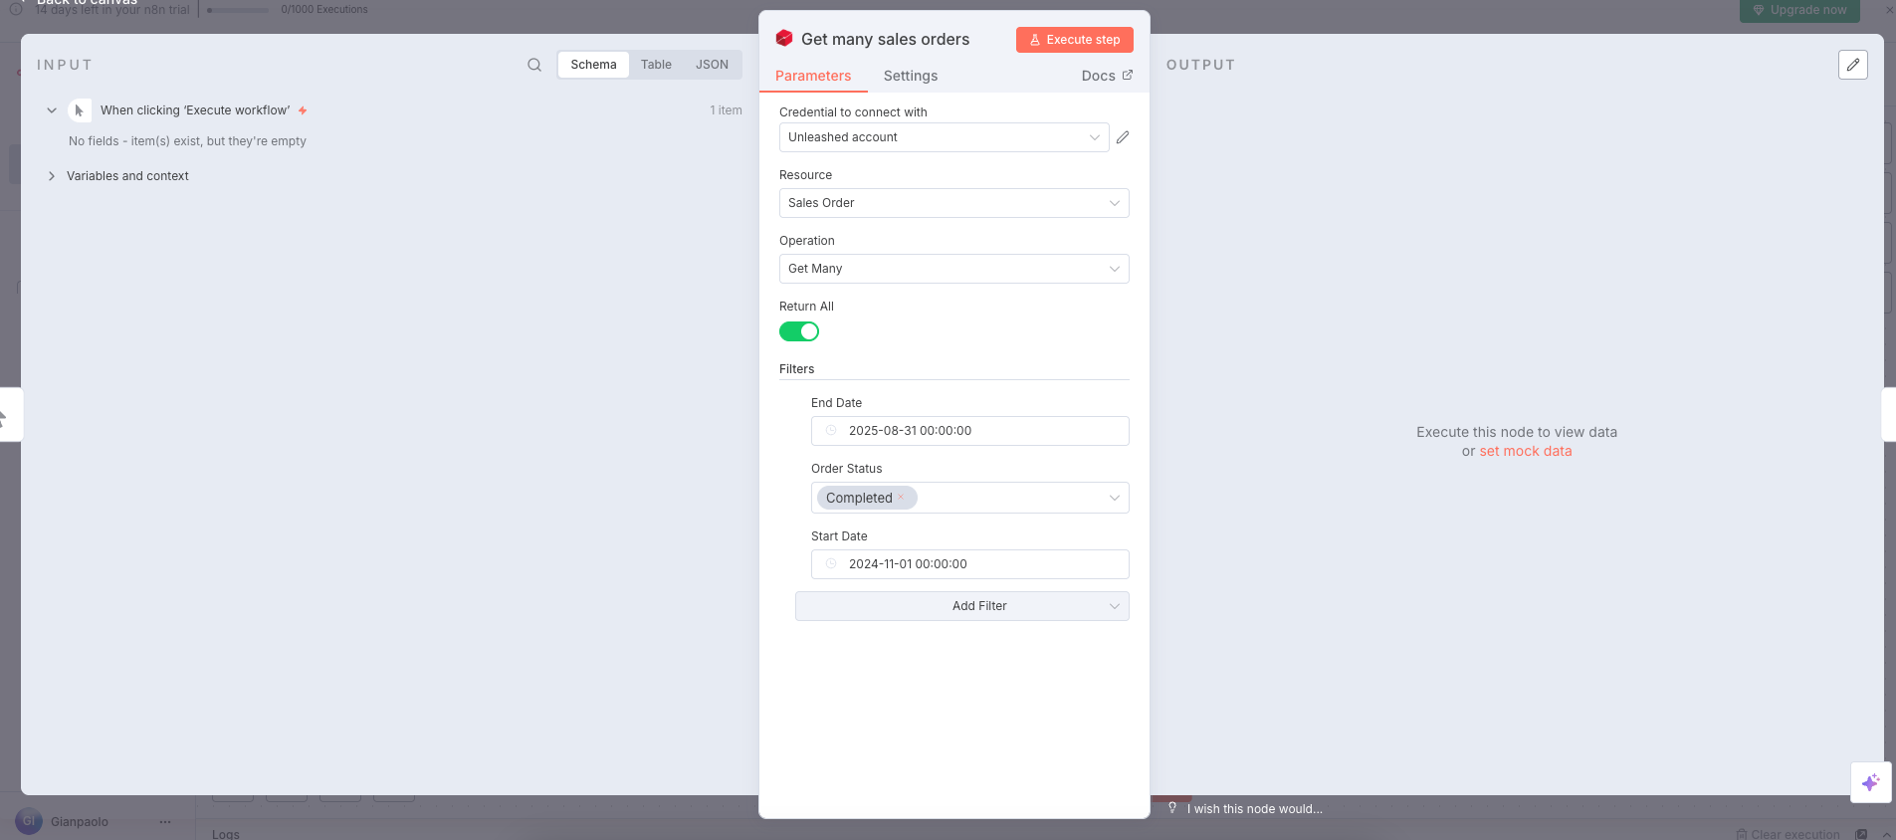
Task: Click the lightbulb feedback icon
Action: (x=1172, y=808)
